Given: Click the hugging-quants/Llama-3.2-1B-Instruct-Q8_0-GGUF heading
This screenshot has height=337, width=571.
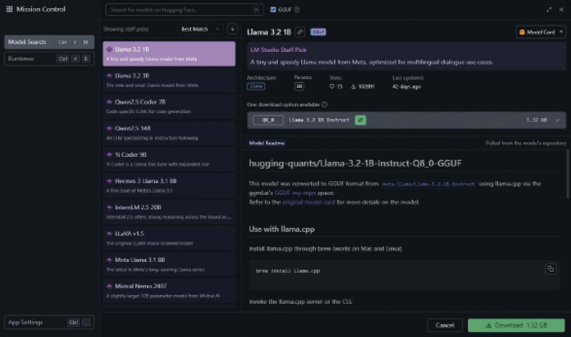Looking at the screenshot, I should coord(355,164).
